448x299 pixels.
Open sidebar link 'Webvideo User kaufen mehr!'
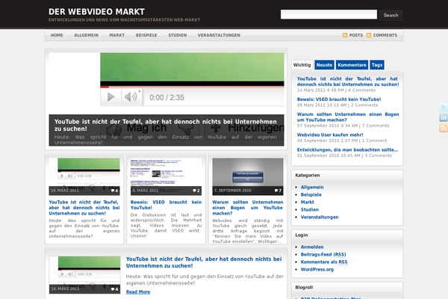(x=330, y=135)
